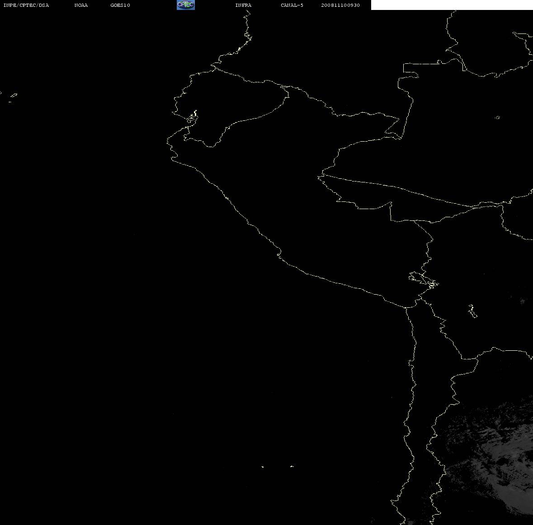Select the NOAA text label

click(x=81, y=5)
